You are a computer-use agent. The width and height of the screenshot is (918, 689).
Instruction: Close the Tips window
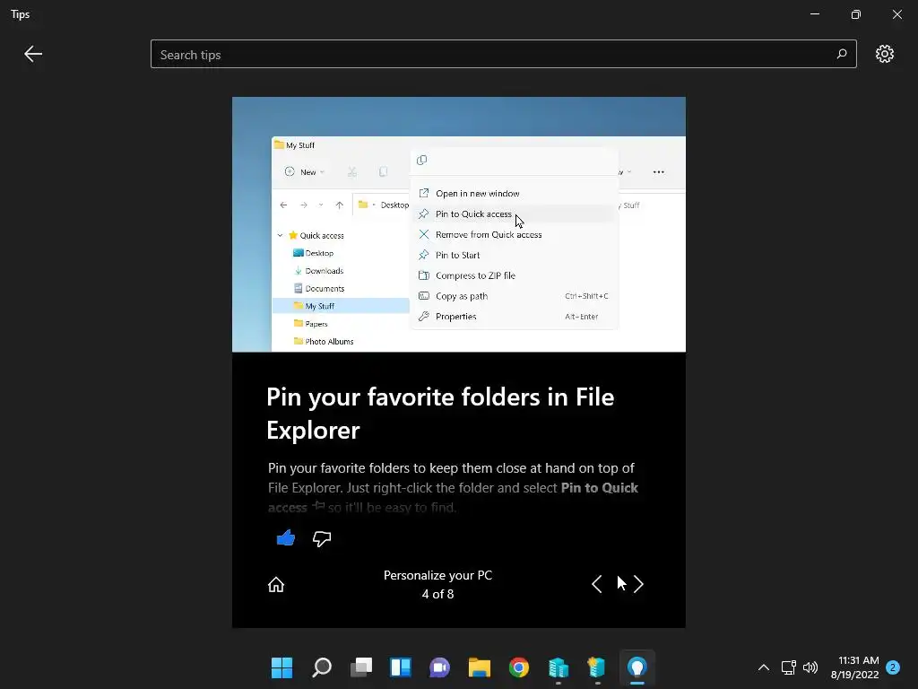(896, 14)
